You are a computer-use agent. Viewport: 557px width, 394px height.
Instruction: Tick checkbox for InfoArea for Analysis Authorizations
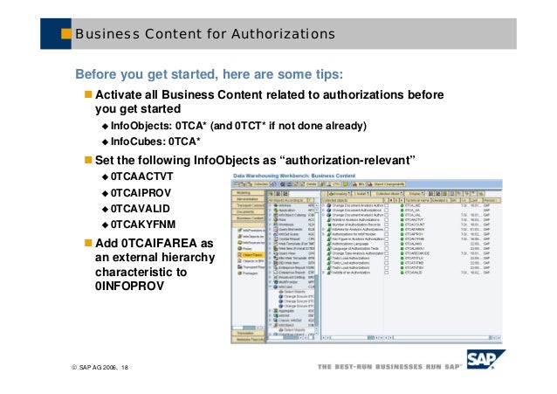tap(387, 230)
